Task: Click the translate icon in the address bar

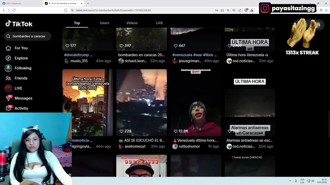Action: (x=228, y=10)
